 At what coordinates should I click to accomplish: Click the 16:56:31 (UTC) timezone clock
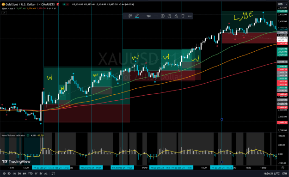[x=272, y=173]
